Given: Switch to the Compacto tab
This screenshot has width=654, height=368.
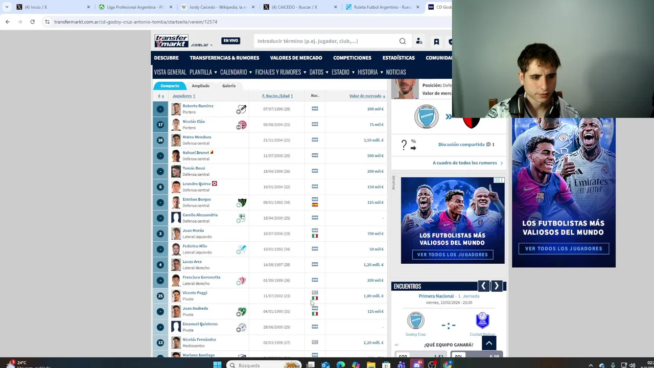Looking at the screenshot, I should click(x=170, y=86).
